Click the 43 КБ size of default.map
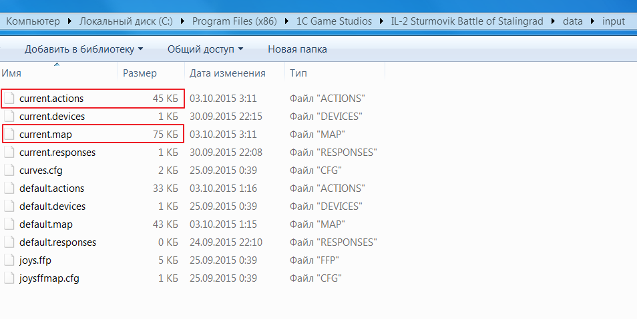 click(x=166, y=224)
